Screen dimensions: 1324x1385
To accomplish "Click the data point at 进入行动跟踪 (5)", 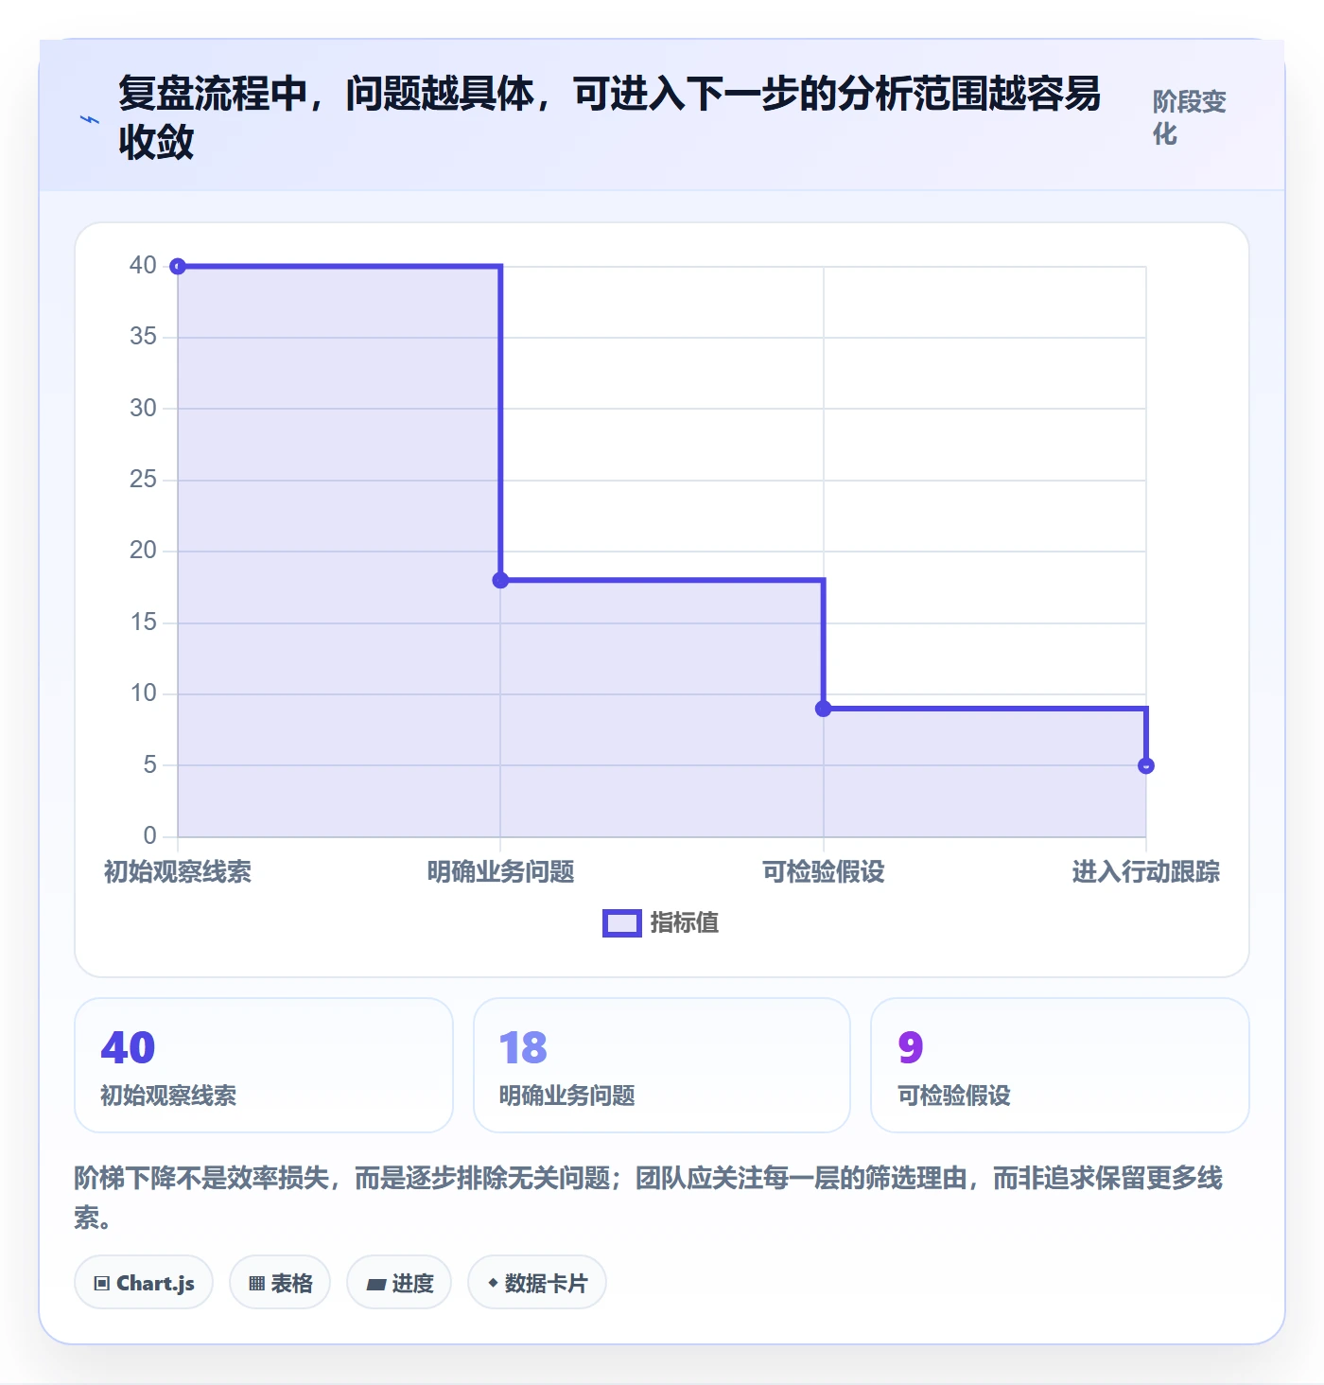I will 1146,765.
